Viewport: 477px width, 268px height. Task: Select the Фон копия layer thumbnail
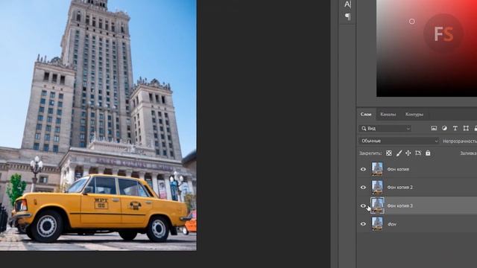[377, 169]
